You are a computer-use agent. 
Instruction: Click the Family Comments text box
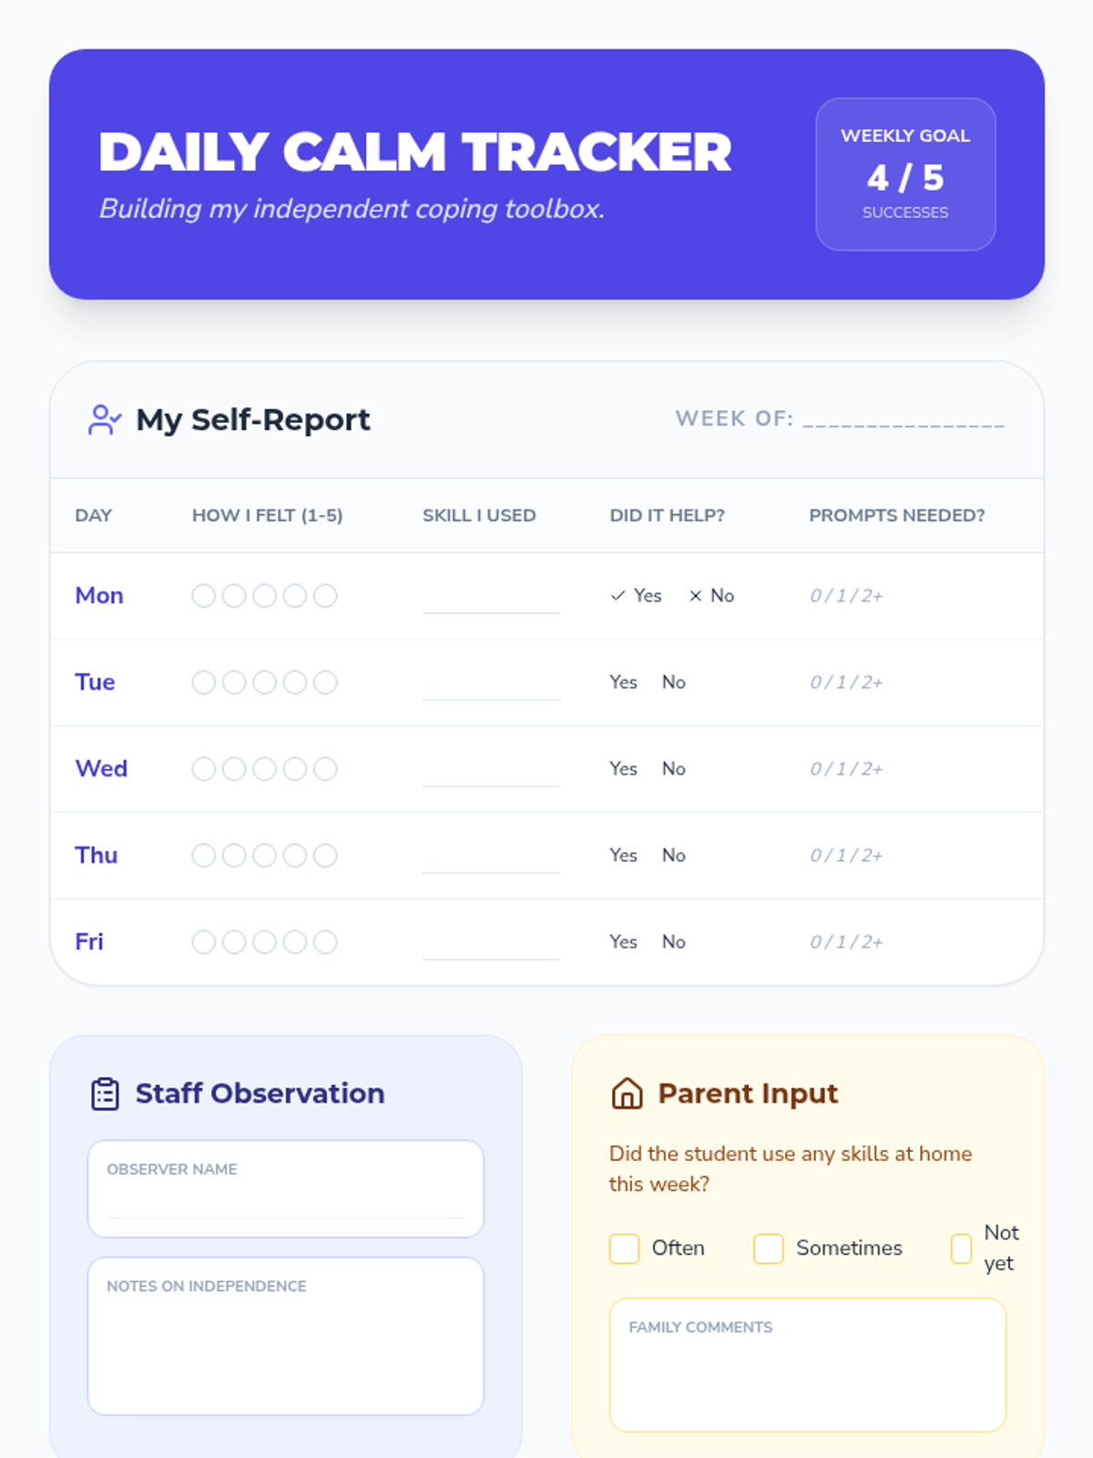[x=808, y=1365]
